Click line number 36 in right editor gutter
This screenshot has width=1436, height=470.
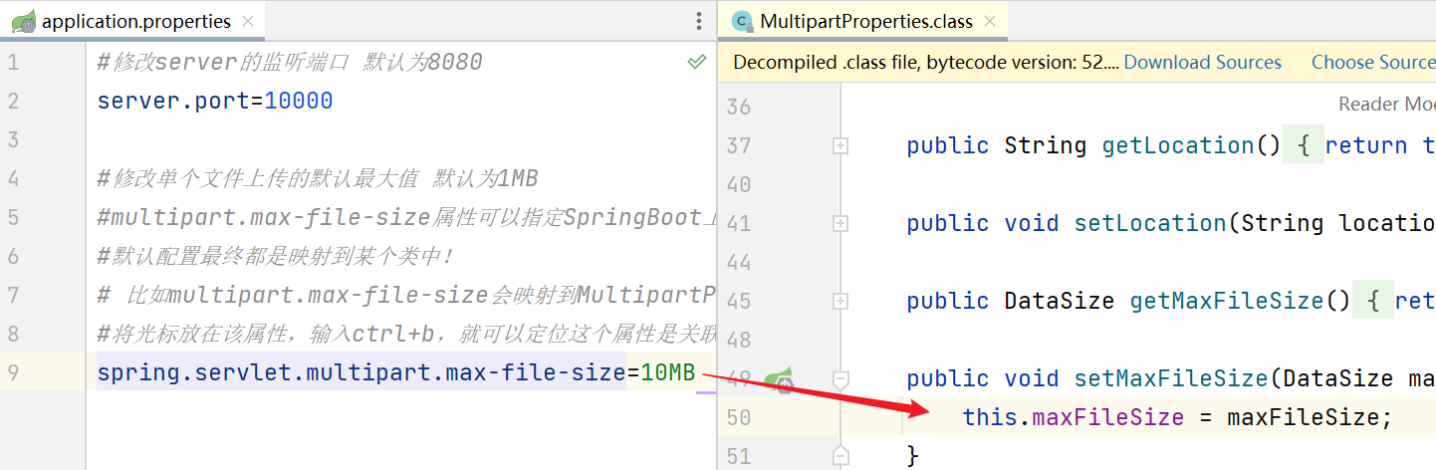pos(739,107)
